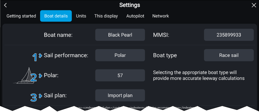Image resolution: width=259 pixels, height=112 pixels.
Task: Click the number 1 callout marker
Action: 35,56
